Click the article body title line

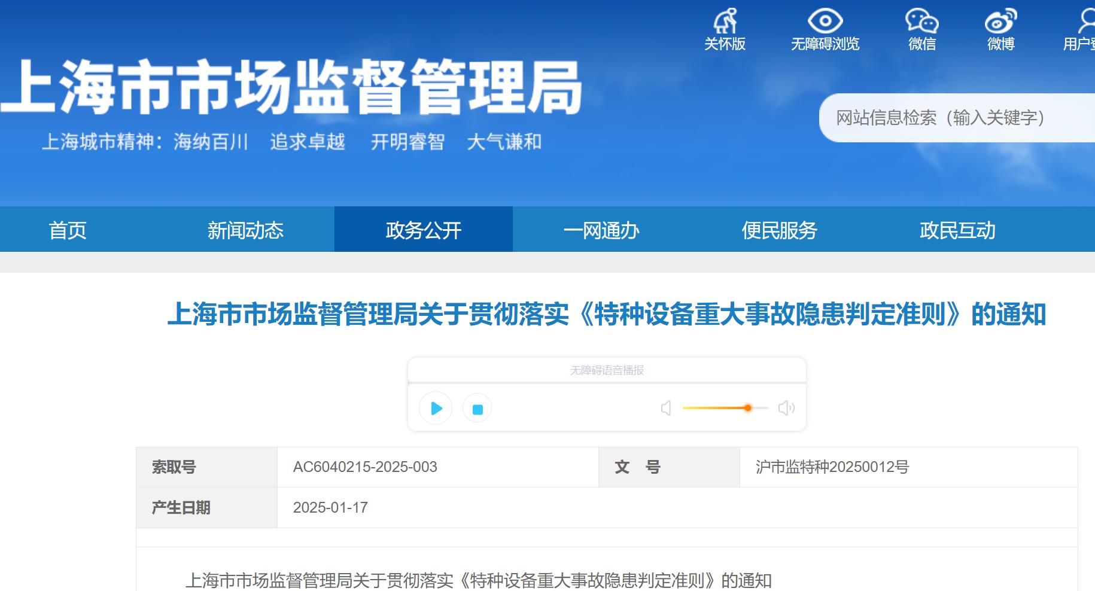click(x=479, y=580)
